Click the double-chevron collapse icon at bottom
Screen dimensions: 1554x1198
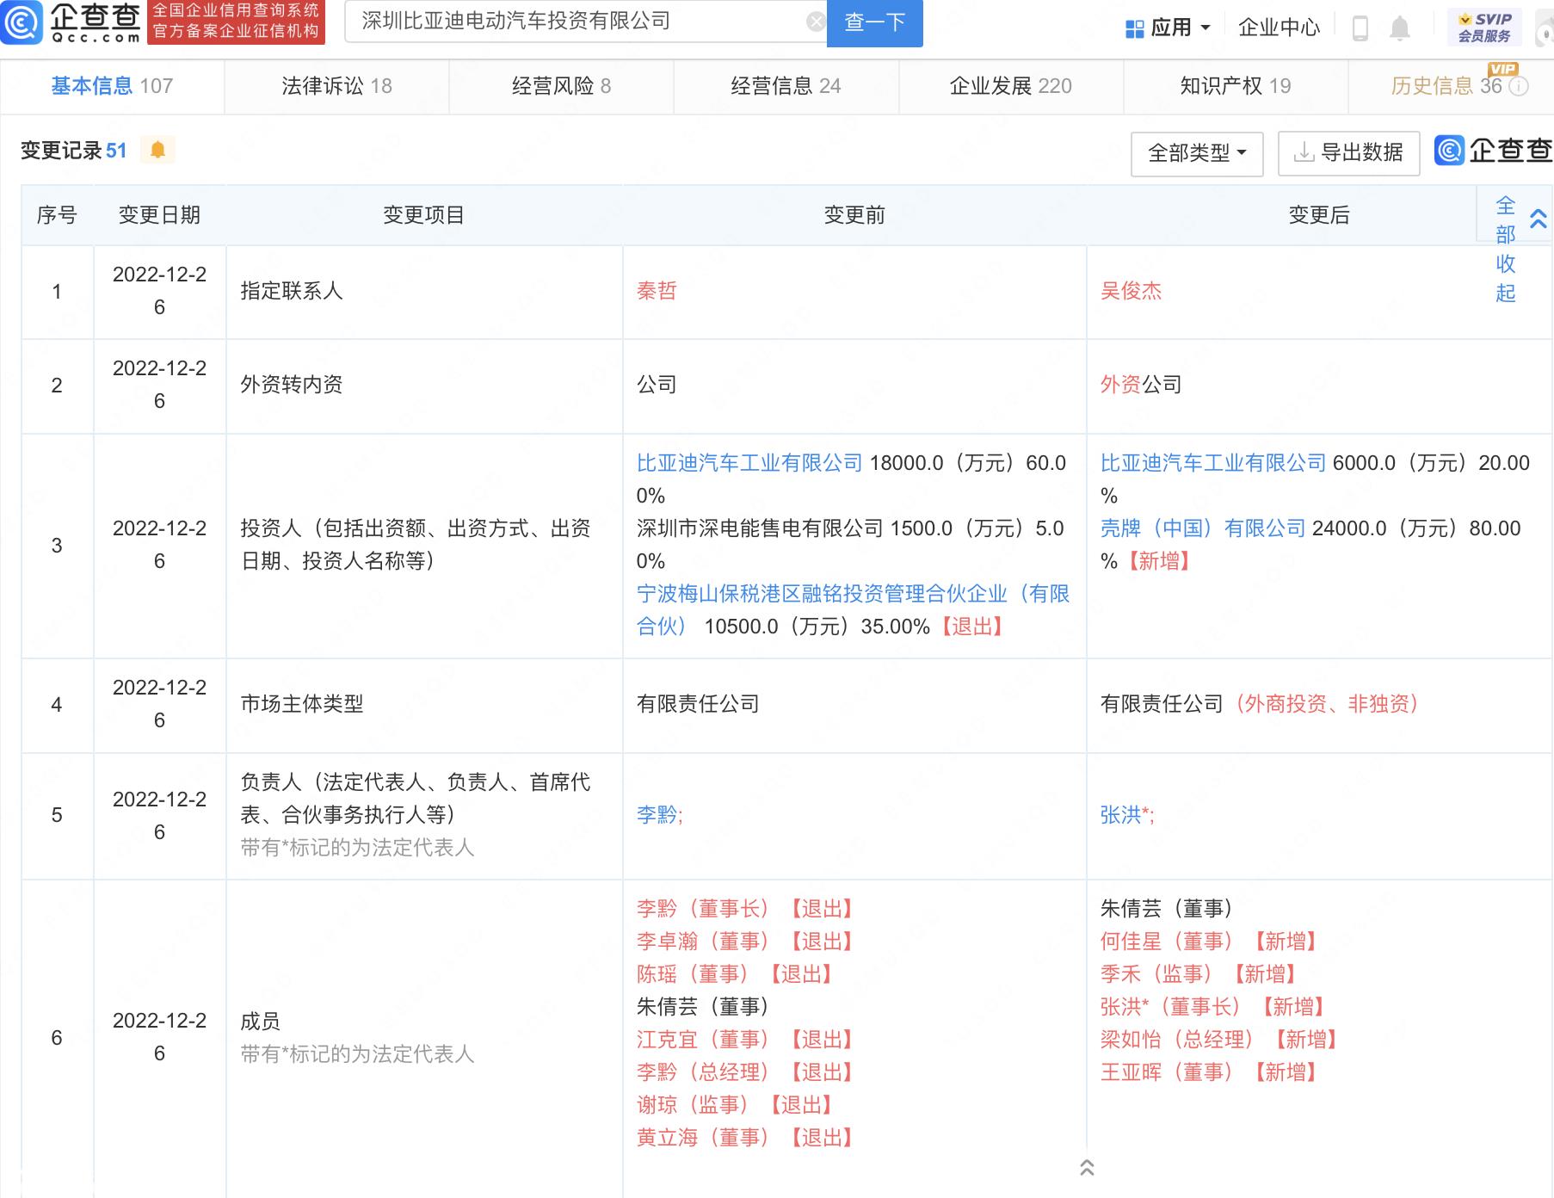1087,1167
